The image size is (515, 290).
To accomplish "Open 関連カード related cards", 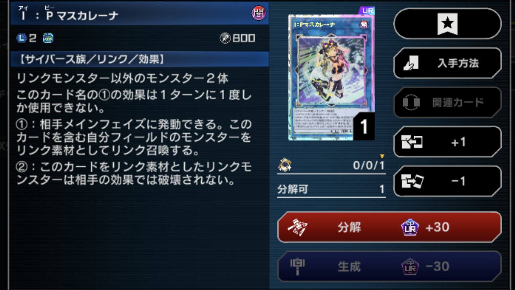I will pyautogui.click(x=447, y=102).
